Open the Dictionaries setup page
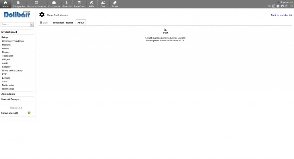This screenshot has width=294, height=159. coord(8,85)
